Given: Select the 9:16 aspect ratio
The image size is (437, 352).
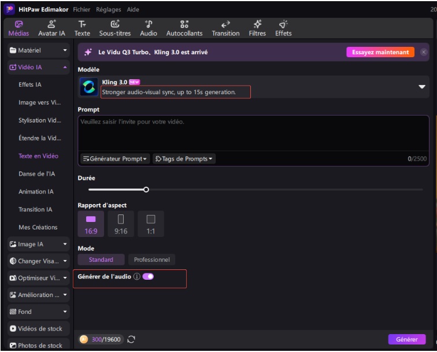Looking at the screenshot, I should click(121, 224).
